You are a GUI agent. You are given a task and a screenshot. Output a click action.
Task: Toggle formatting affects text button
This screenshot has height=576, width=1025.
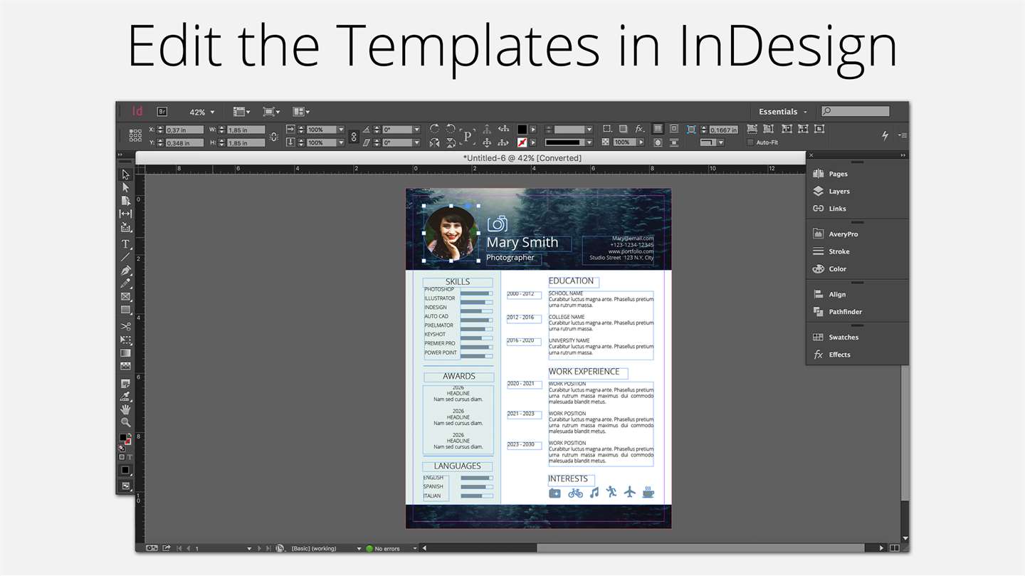coord(130,457)
